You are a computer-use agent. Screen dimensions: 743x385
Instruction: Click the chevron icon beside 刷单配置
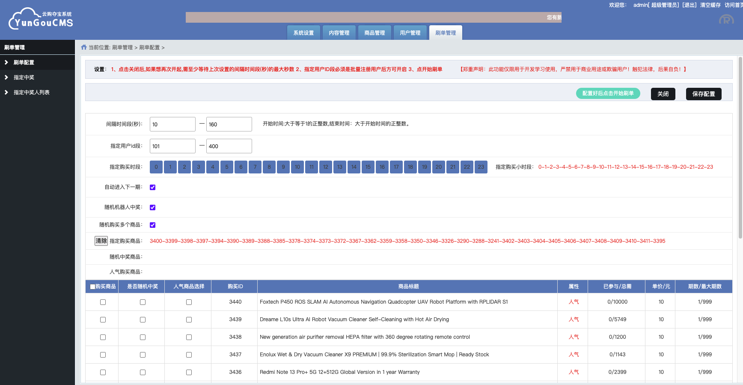click(6, 63)
